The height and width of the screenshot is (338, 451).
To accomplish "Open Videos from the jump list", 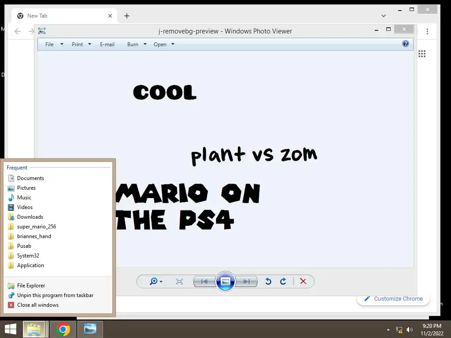I will click(x=58, y=207).
